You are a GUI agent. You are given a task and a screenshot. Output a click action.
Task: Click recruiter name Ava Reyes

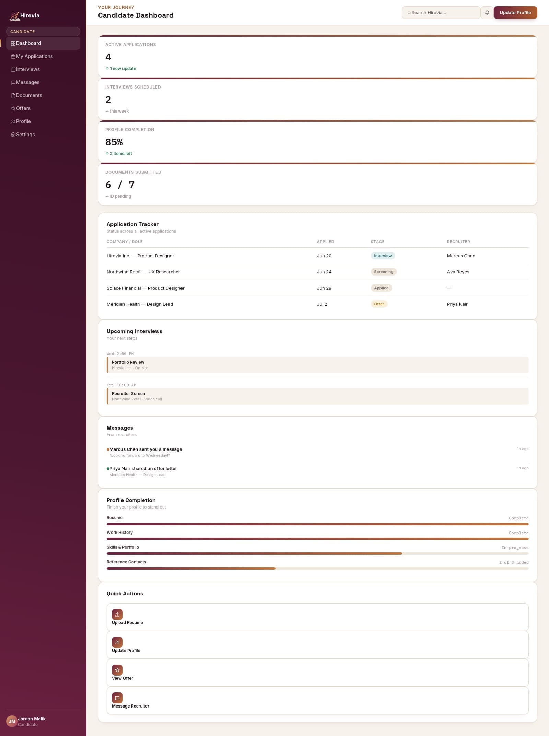(x=458, y=272)
